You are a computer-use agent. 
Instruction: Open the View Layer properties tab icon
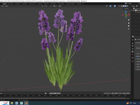click(132, 49)
